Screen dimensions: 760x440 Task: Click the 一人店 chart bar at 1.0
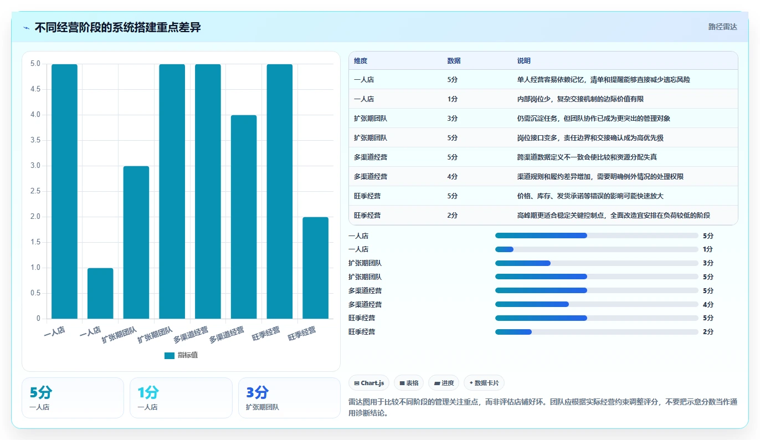click(100, 293)
